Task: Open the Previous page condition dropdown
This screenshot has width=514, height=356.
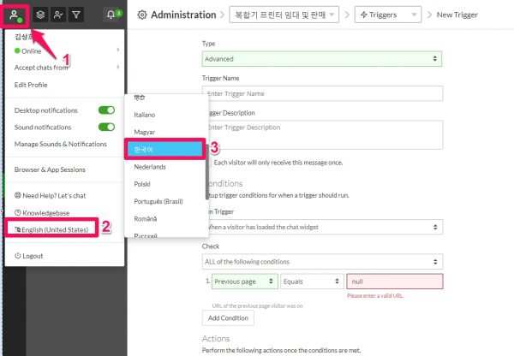Action: click(x=245, y=282)
